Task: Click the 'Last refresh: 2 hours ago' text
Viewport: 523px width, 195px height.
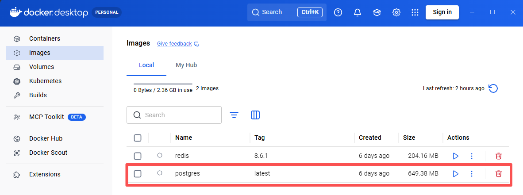Action: (454, 88)
